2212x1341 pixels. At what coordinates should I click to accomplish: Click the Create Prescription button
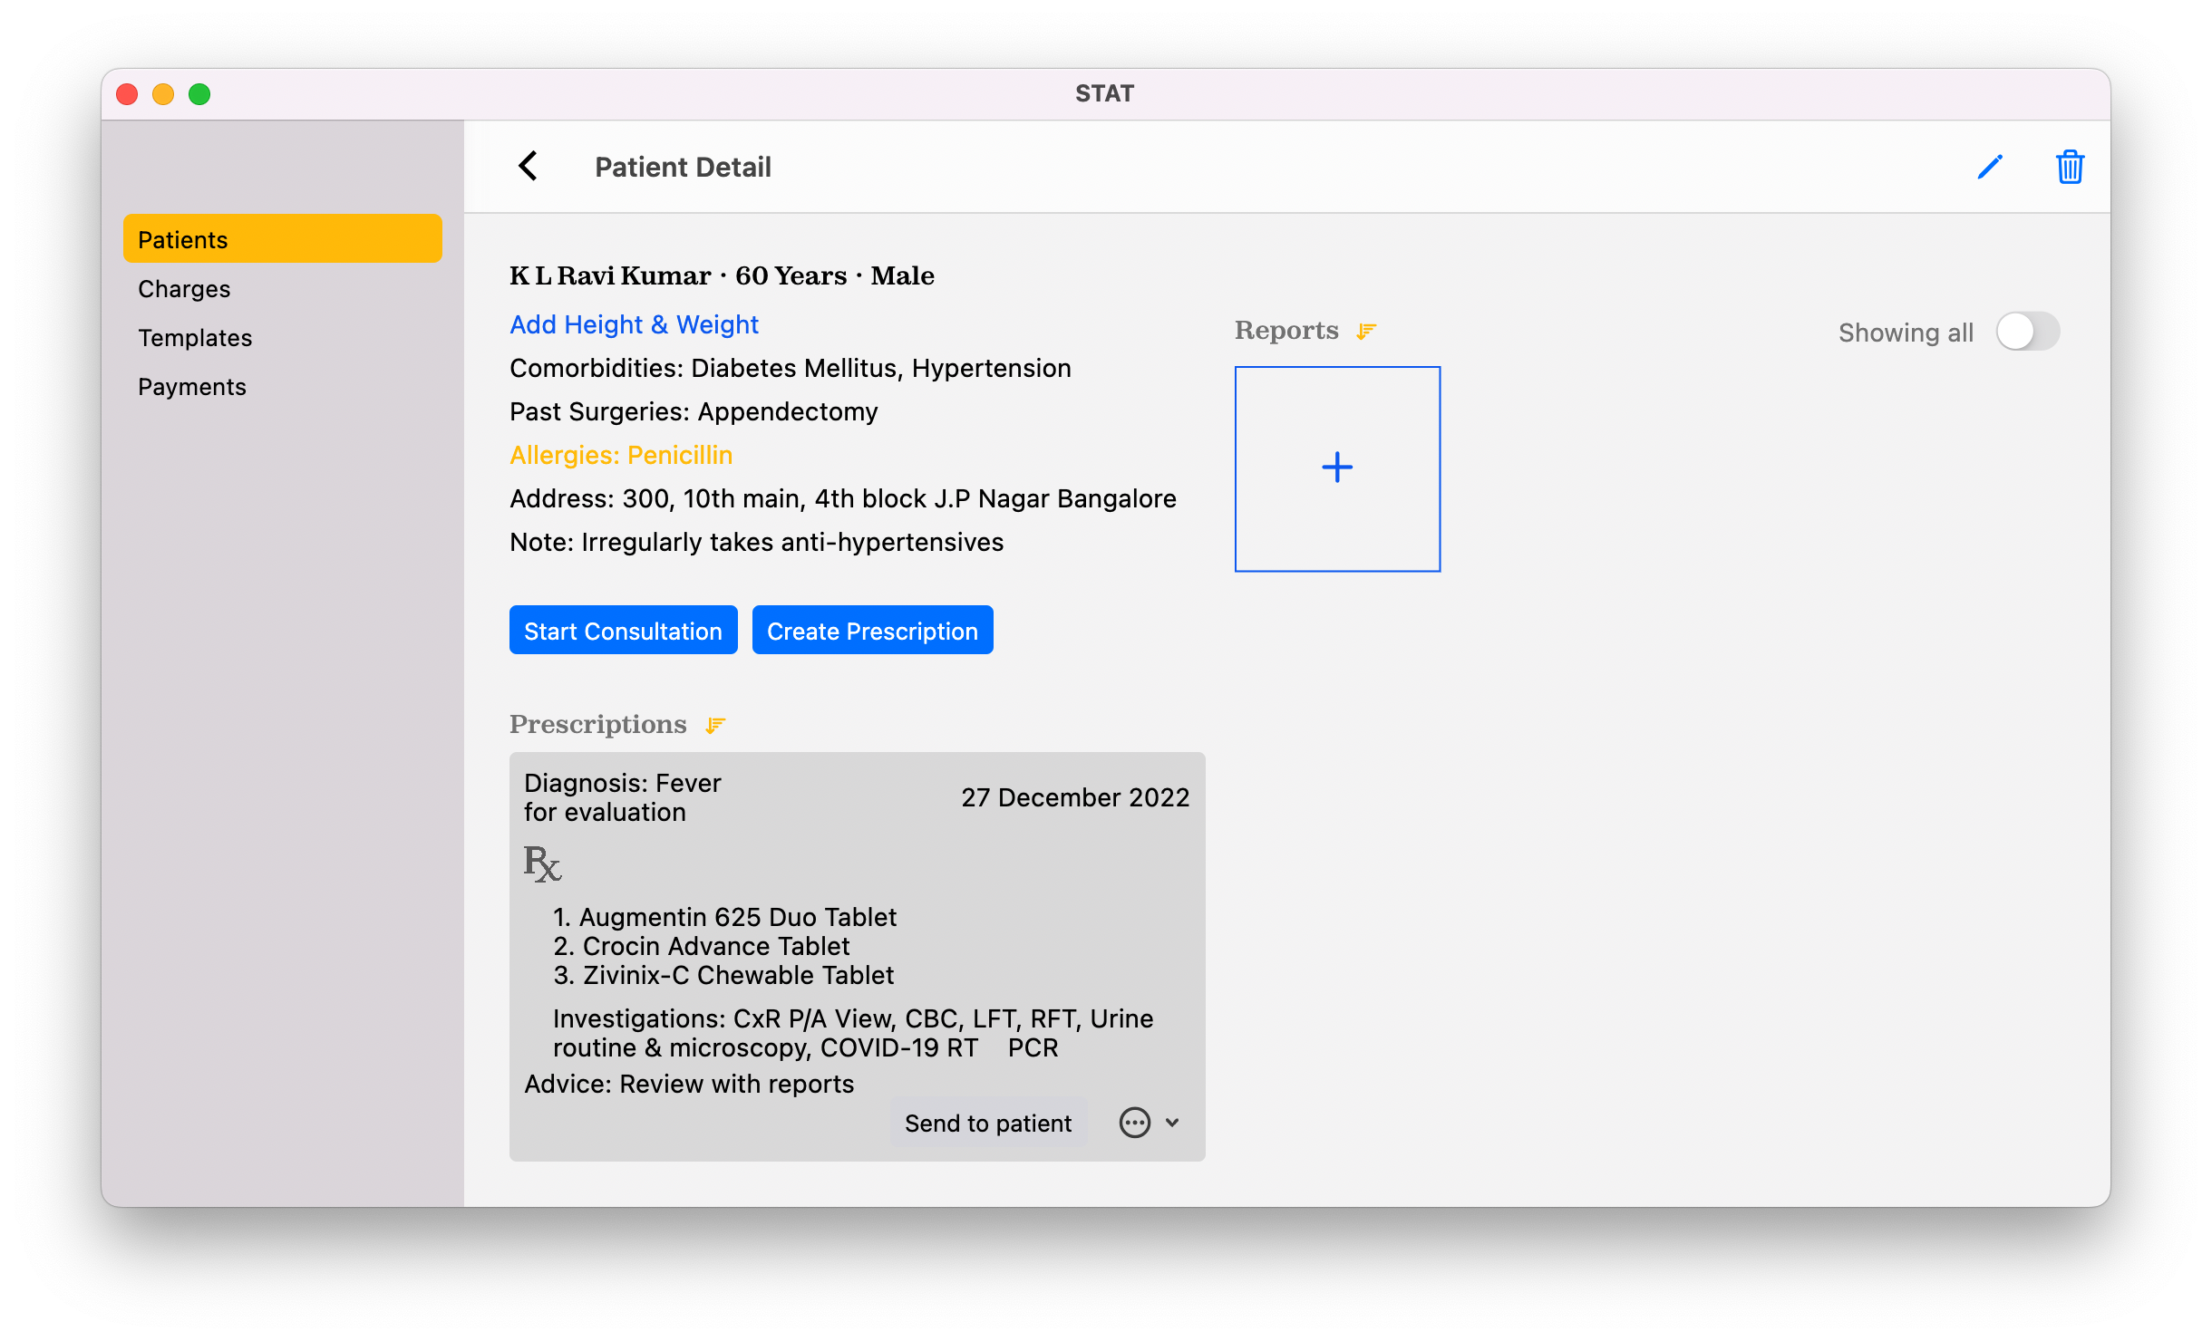(872, 631)
